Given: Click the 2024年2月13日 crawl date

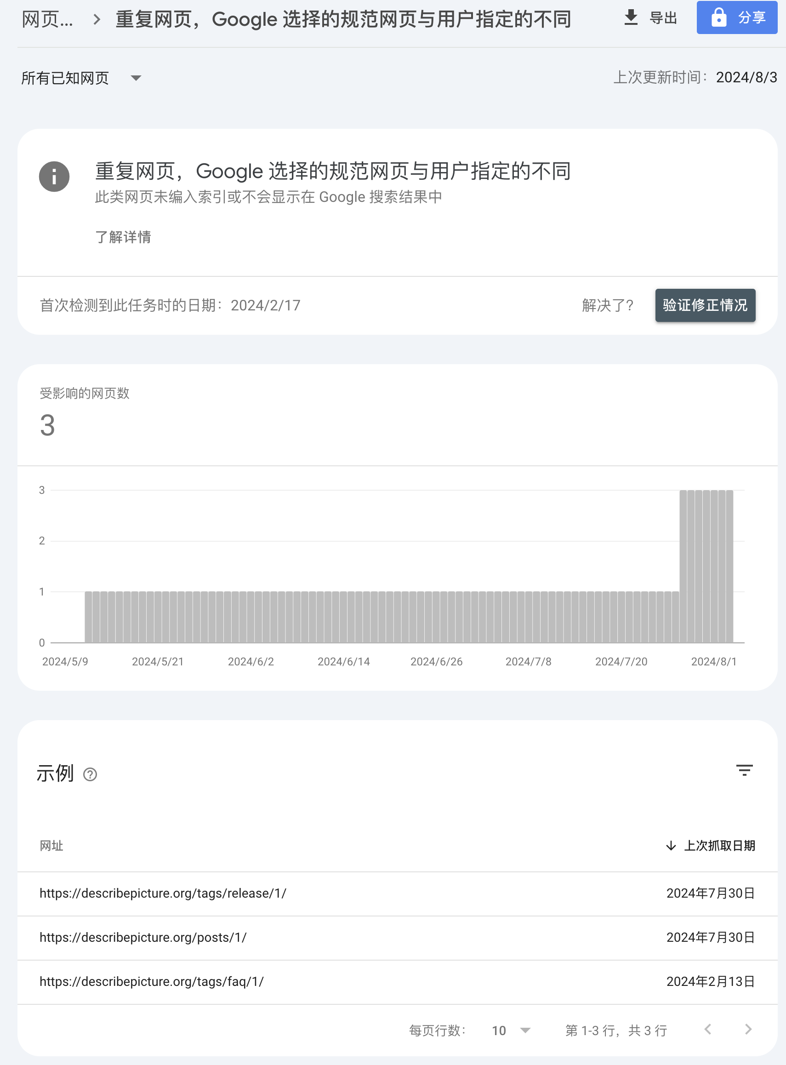Looking at the screenshot, I should point(710,981).
